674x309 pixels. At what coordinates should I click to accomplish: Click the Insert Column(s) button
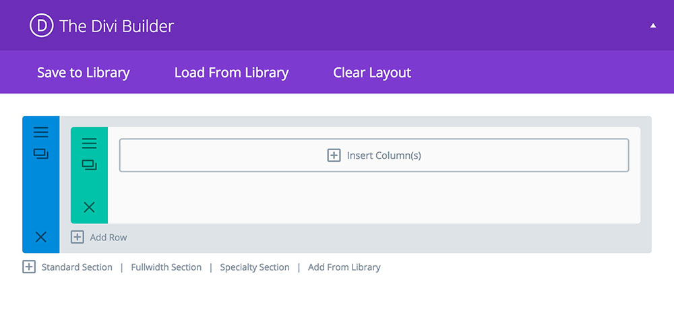[374, 156]
